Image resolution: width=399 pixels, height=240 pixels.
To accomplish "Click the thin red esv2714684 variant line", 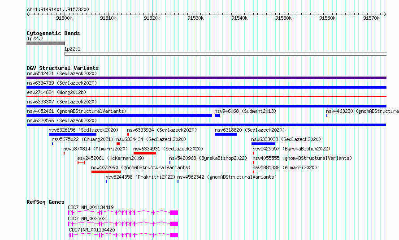I will [206, 97].
